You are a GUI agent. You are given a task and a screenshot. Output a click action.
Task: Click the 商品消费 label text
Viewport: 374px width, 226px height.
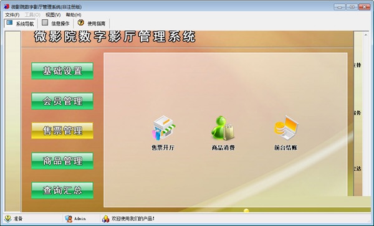[223, 148]
